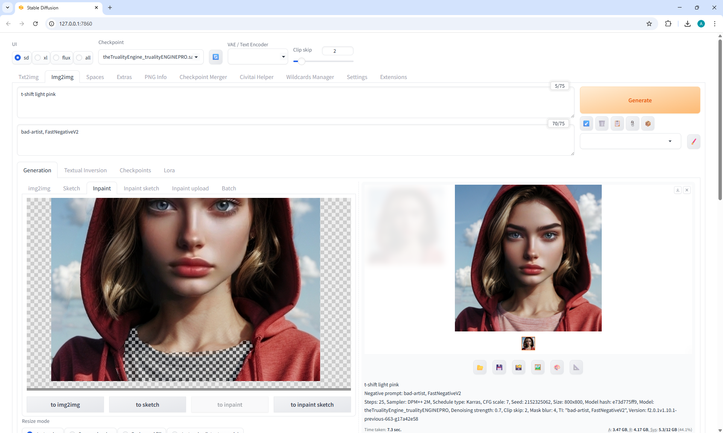723x433 pixels.
Task: Choose the all UI radio option
Action: (x=79, y=58)
